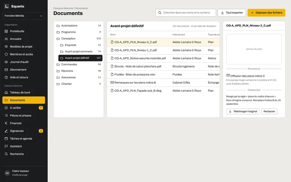The height and width of the screenshot is (182, 291).
Task: Click the Aperçu du plan preview thumbnail
Action: [x=254, y=49]
